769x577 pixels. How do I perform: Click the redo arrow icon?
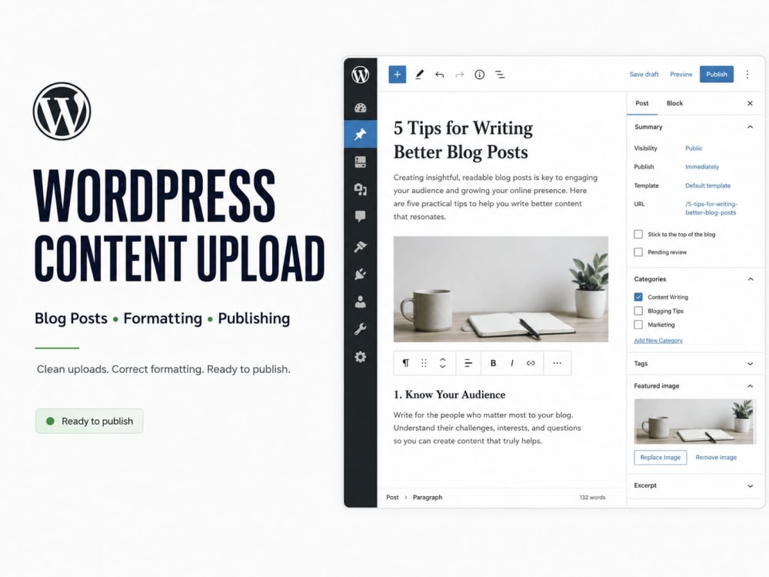click(x=460, y=75)
